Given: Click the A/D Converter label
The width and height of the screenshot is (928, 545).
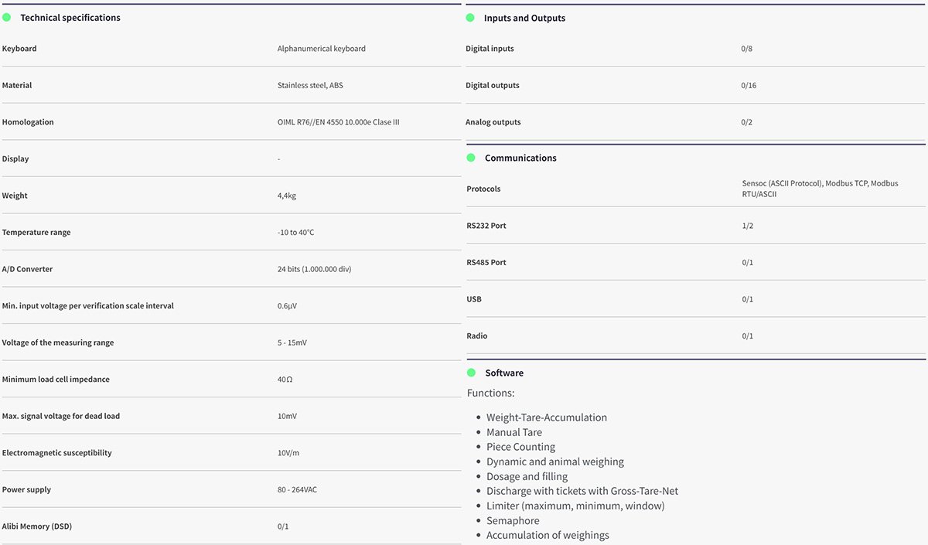Looking at the screenshot, I should [x=27, y=269].
